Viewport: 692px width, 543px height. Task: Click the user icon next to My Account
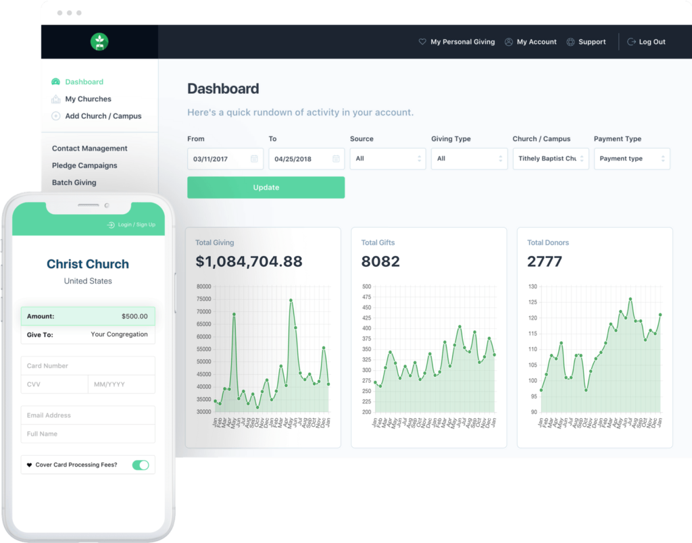click(509, 42)
